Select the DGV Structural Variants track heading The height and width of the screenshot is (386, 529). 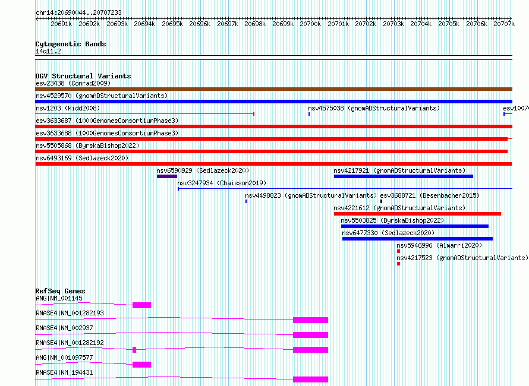pos(83,76)
